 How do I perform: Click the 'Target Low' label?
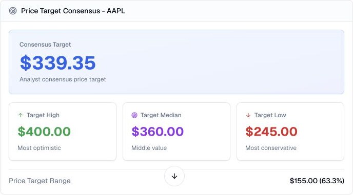(x=270, y=115)
